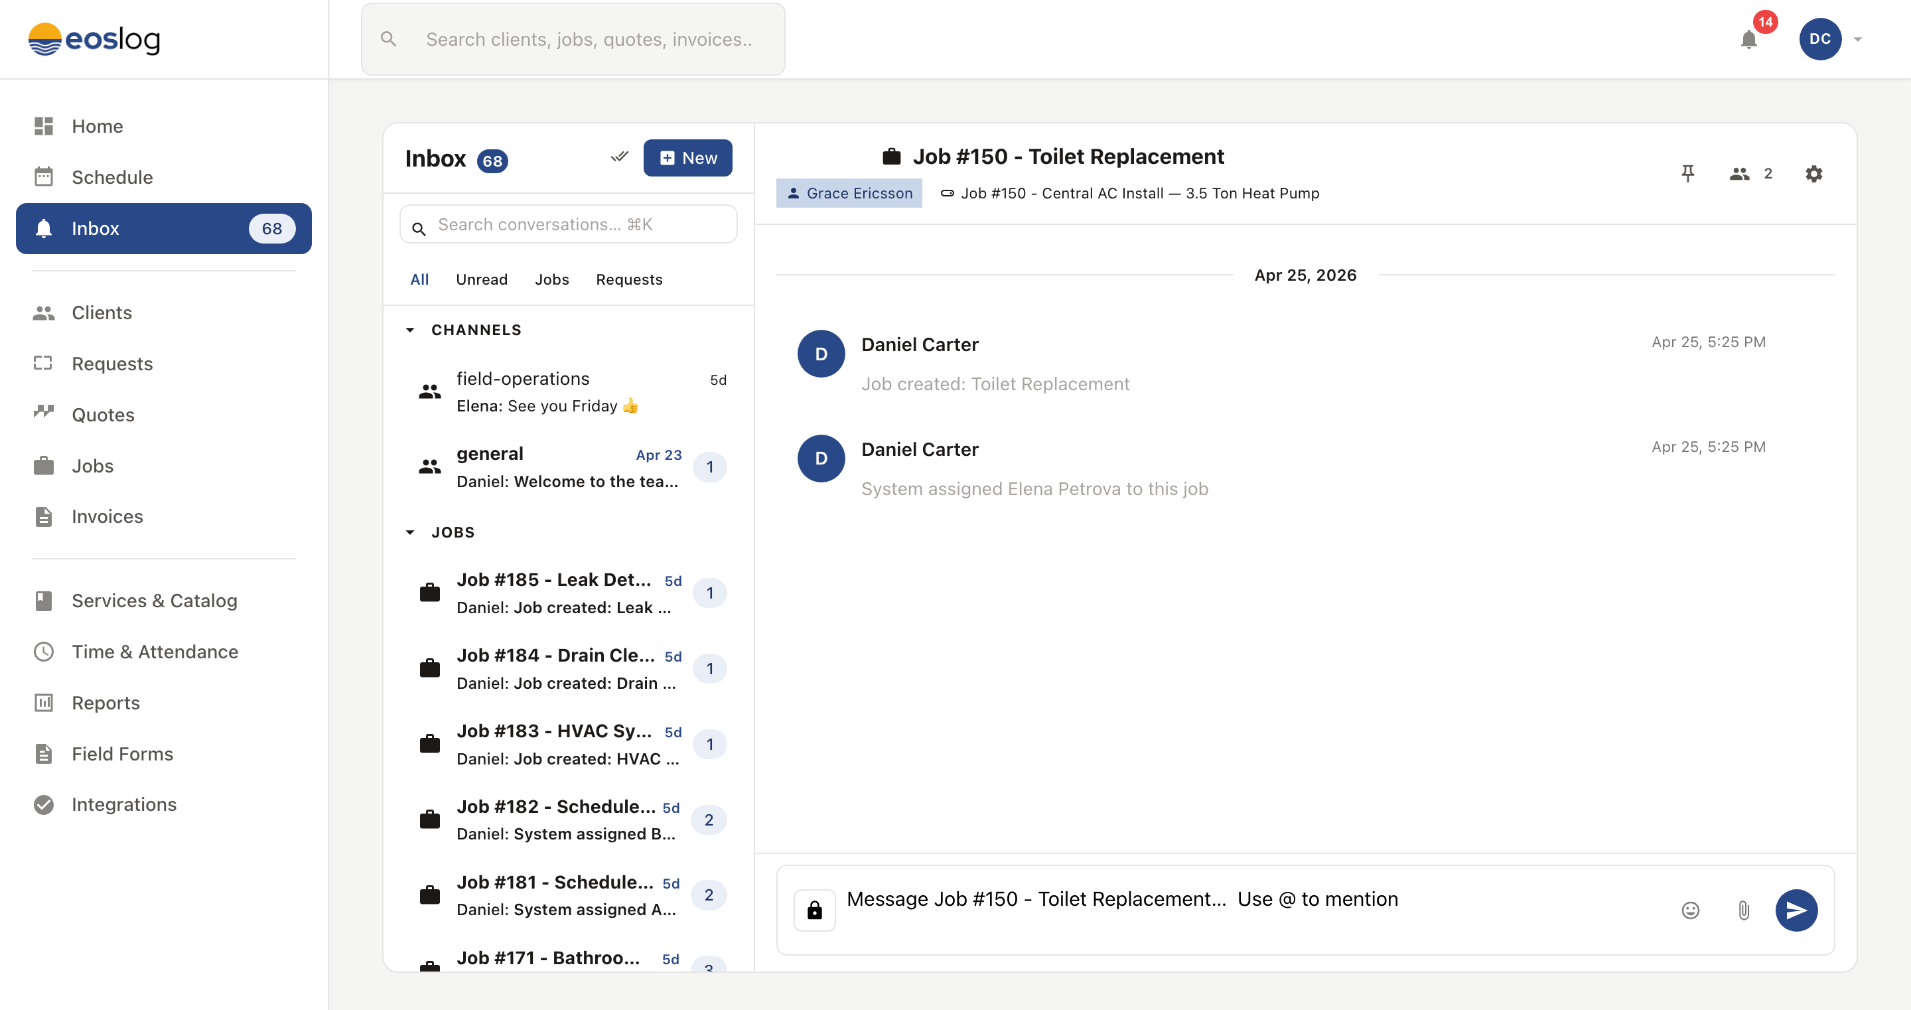Attach a file with the paperclip
Image resolution: width=1911 pixels, height=1010 pixels.
coord(1743,910)
